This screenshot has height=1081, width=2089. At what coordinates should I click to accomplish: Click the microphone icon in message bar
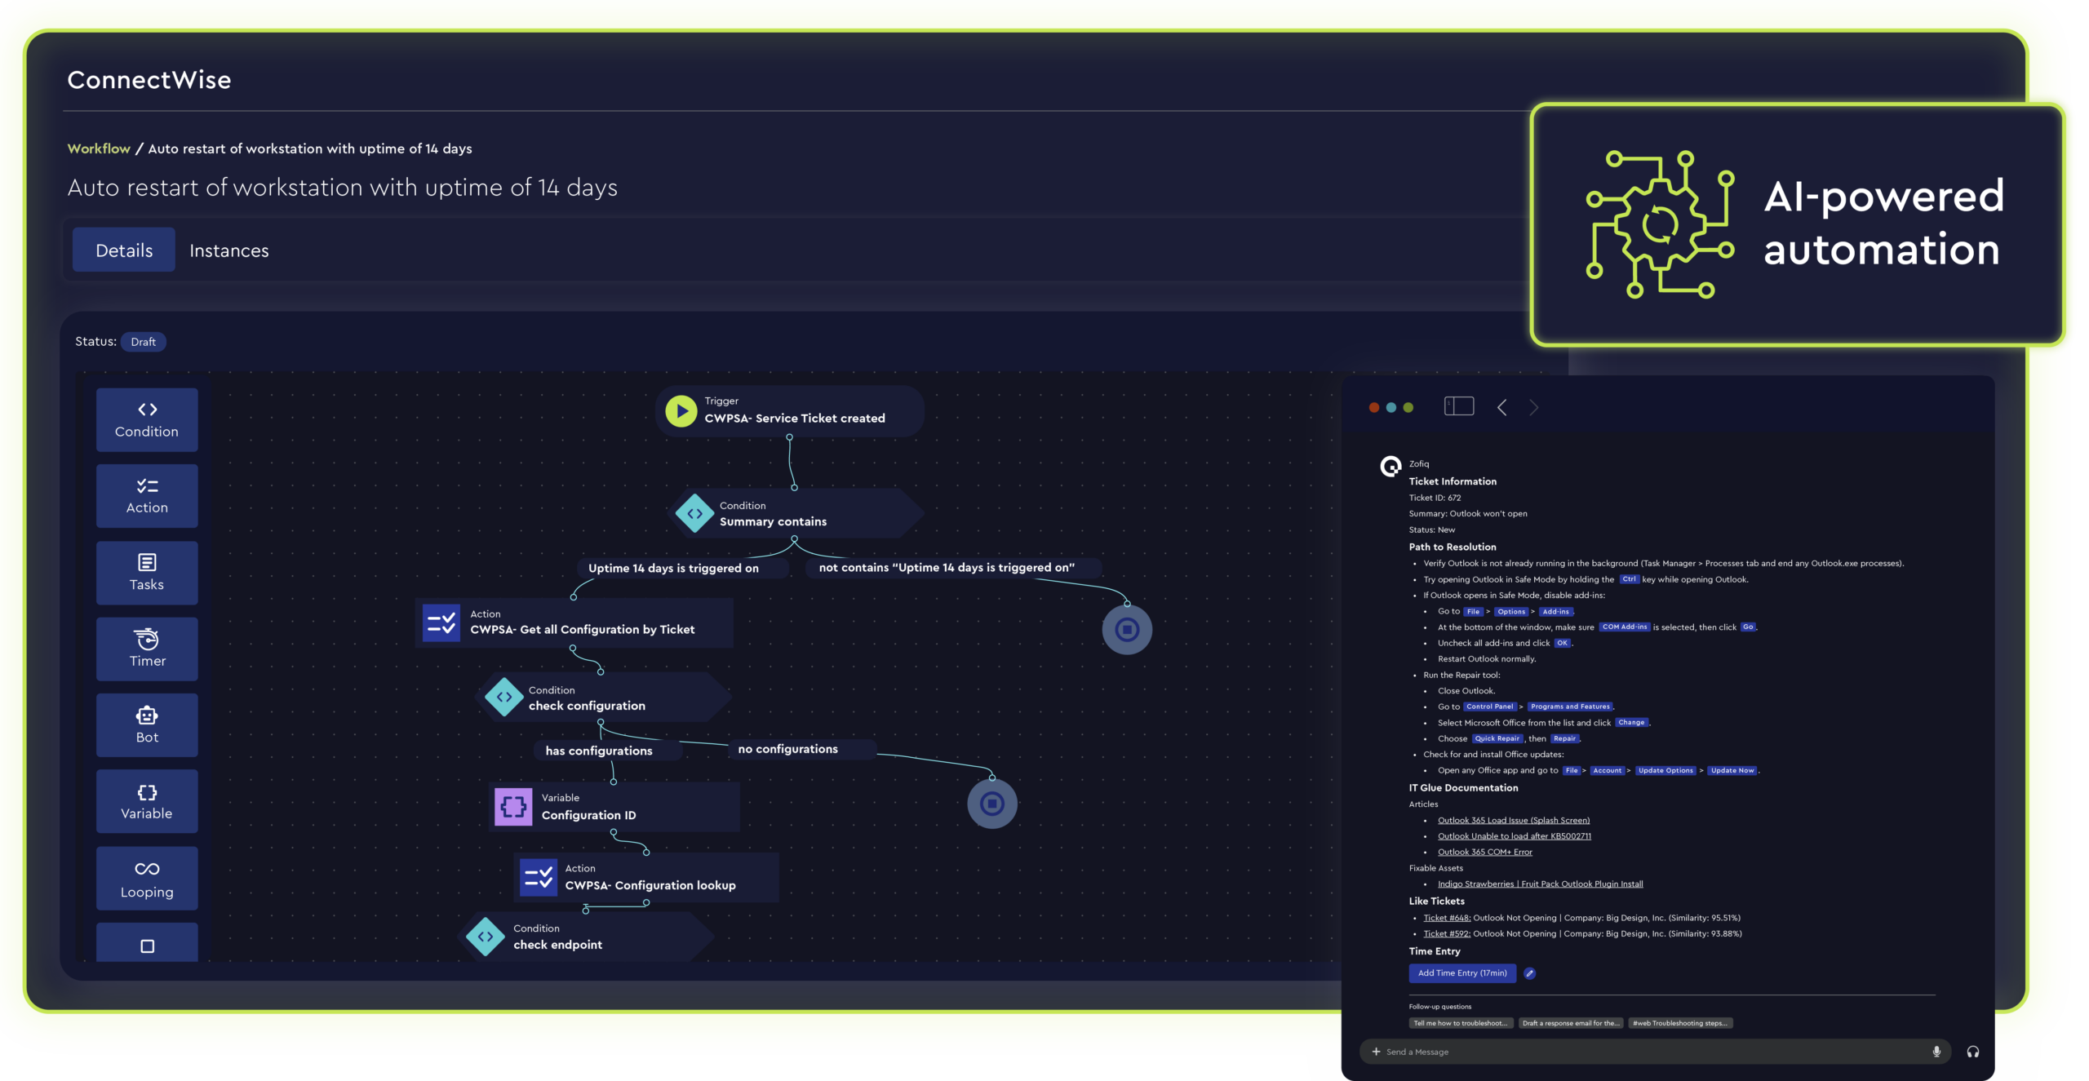click(x=1936, y=1052)
